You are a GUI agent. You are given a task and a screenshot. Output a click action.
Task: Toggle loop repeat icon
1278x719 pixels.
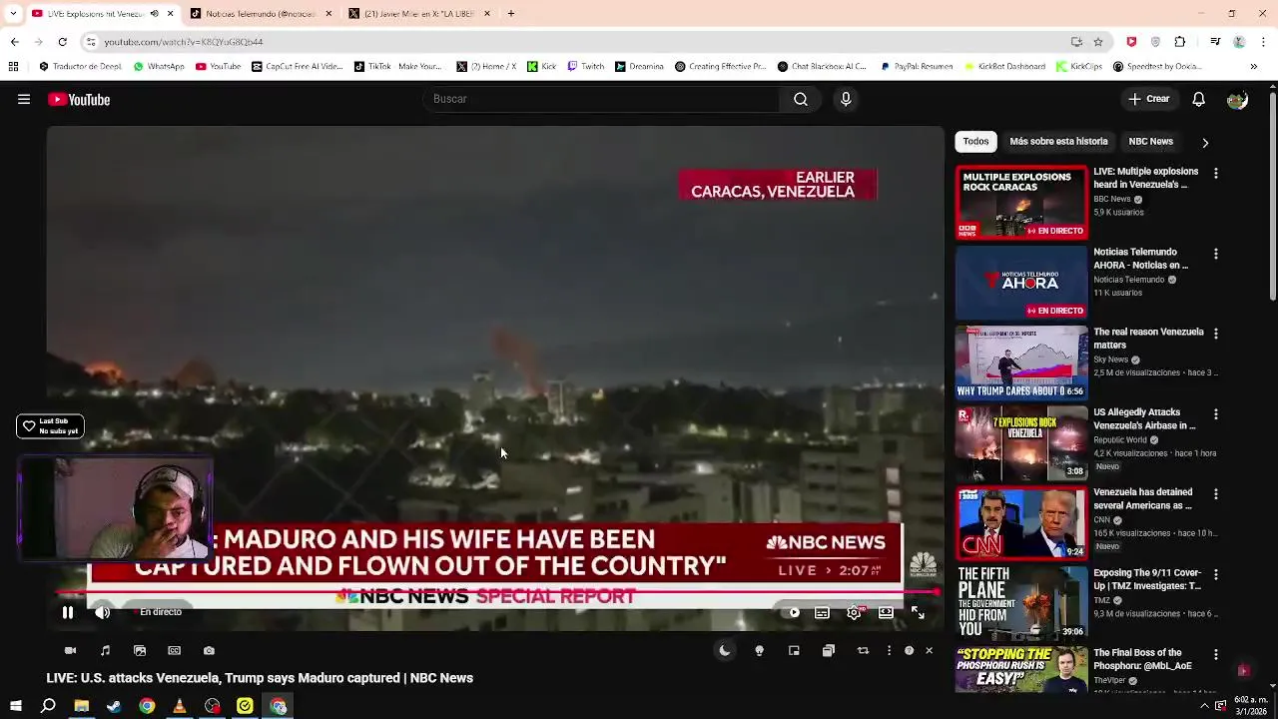point(863,650)
